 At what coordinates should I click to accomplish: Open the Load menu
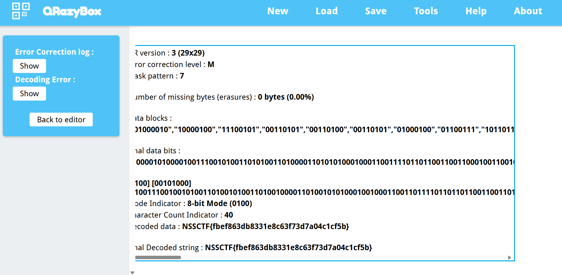pyautogui.click(x=326, y=11)
